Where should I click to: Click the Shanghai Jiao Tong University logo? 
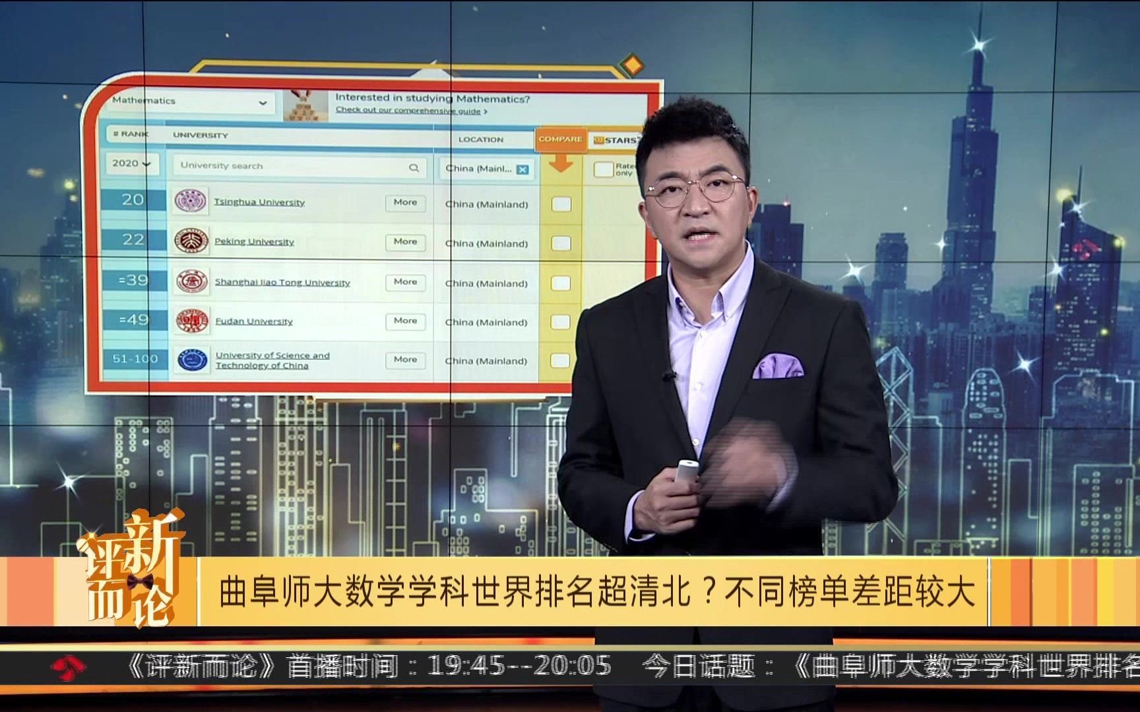[192, 282]
